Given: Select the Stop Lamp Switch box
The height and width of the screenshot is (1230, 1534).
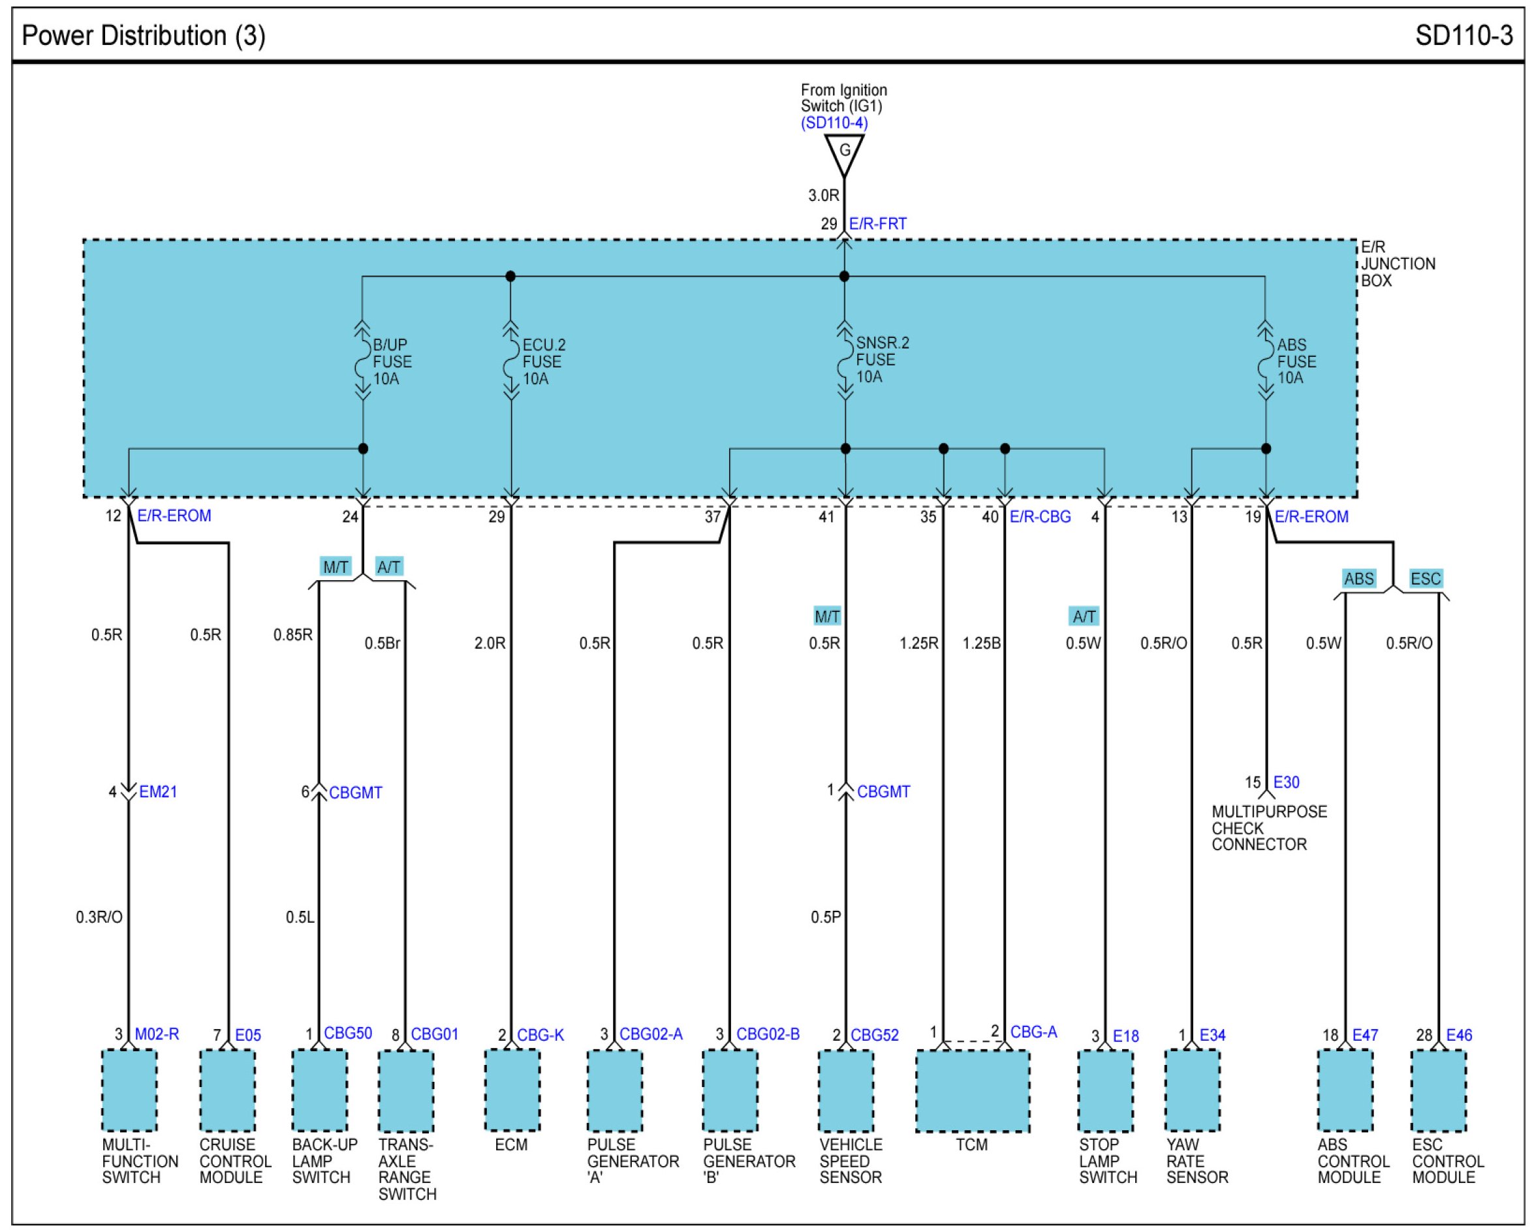Looking at the screenshot, I should (x=1105, y=1090).
